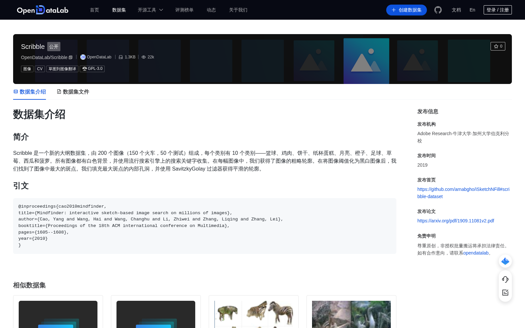
Task: Click the 1.3KB file size icon
Action: pyautogui.click(x=121, y=57)
